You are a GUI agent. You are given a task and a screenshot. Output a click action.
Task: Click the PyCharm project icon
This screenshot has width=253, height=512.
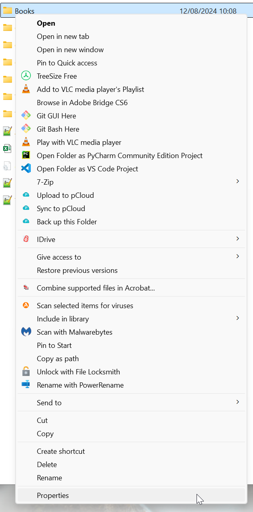click(x=26, y=156)
